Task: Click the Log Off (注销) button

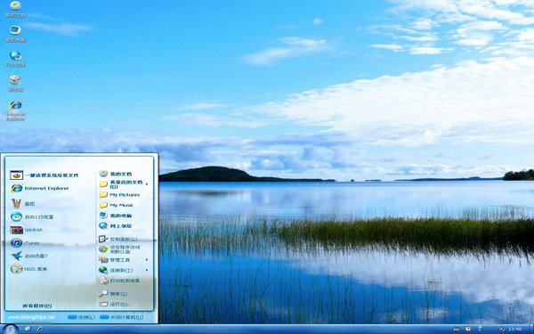Action: tap(81, 317)
